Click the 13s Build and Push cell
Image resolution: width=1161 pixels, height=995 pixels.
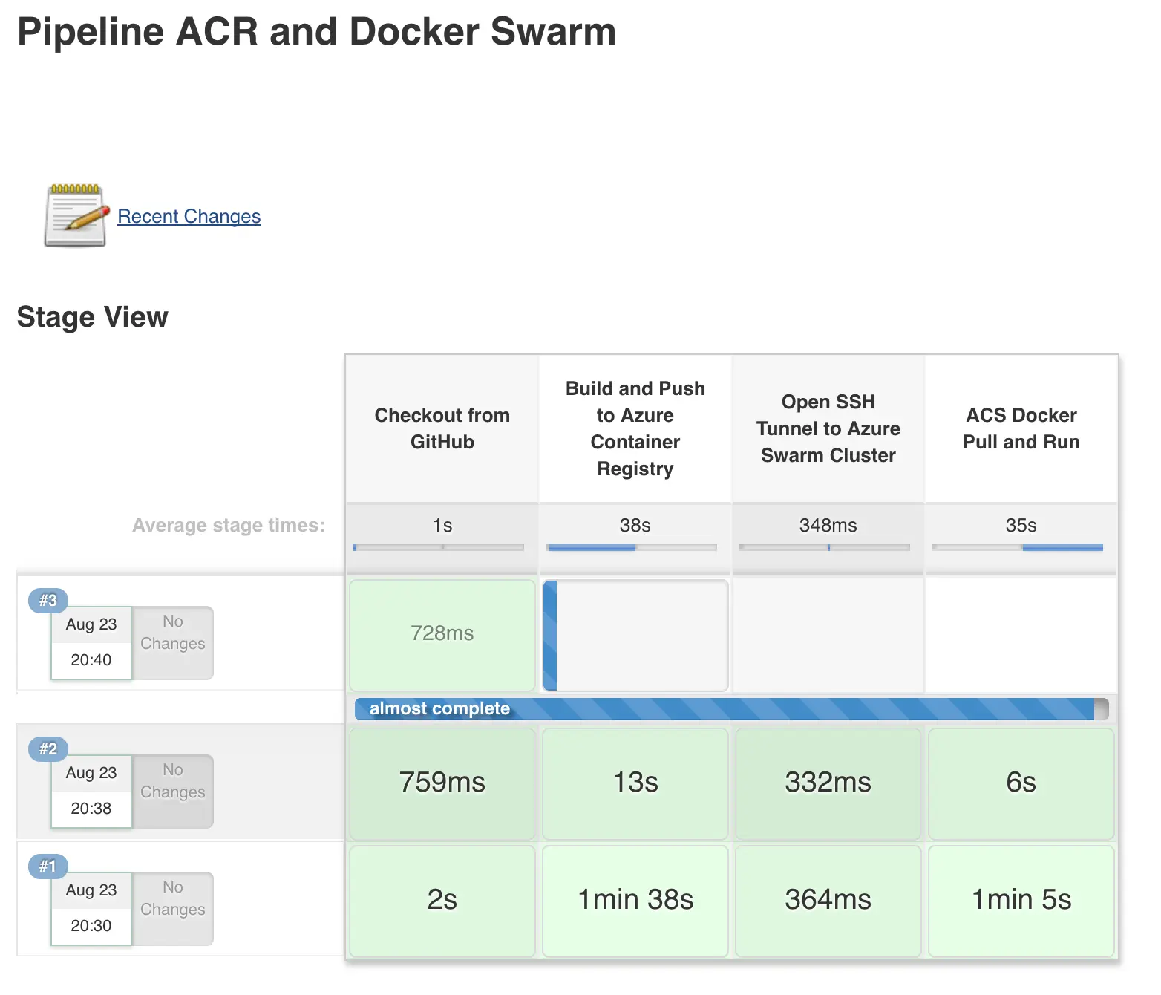[x=635, y=783]
